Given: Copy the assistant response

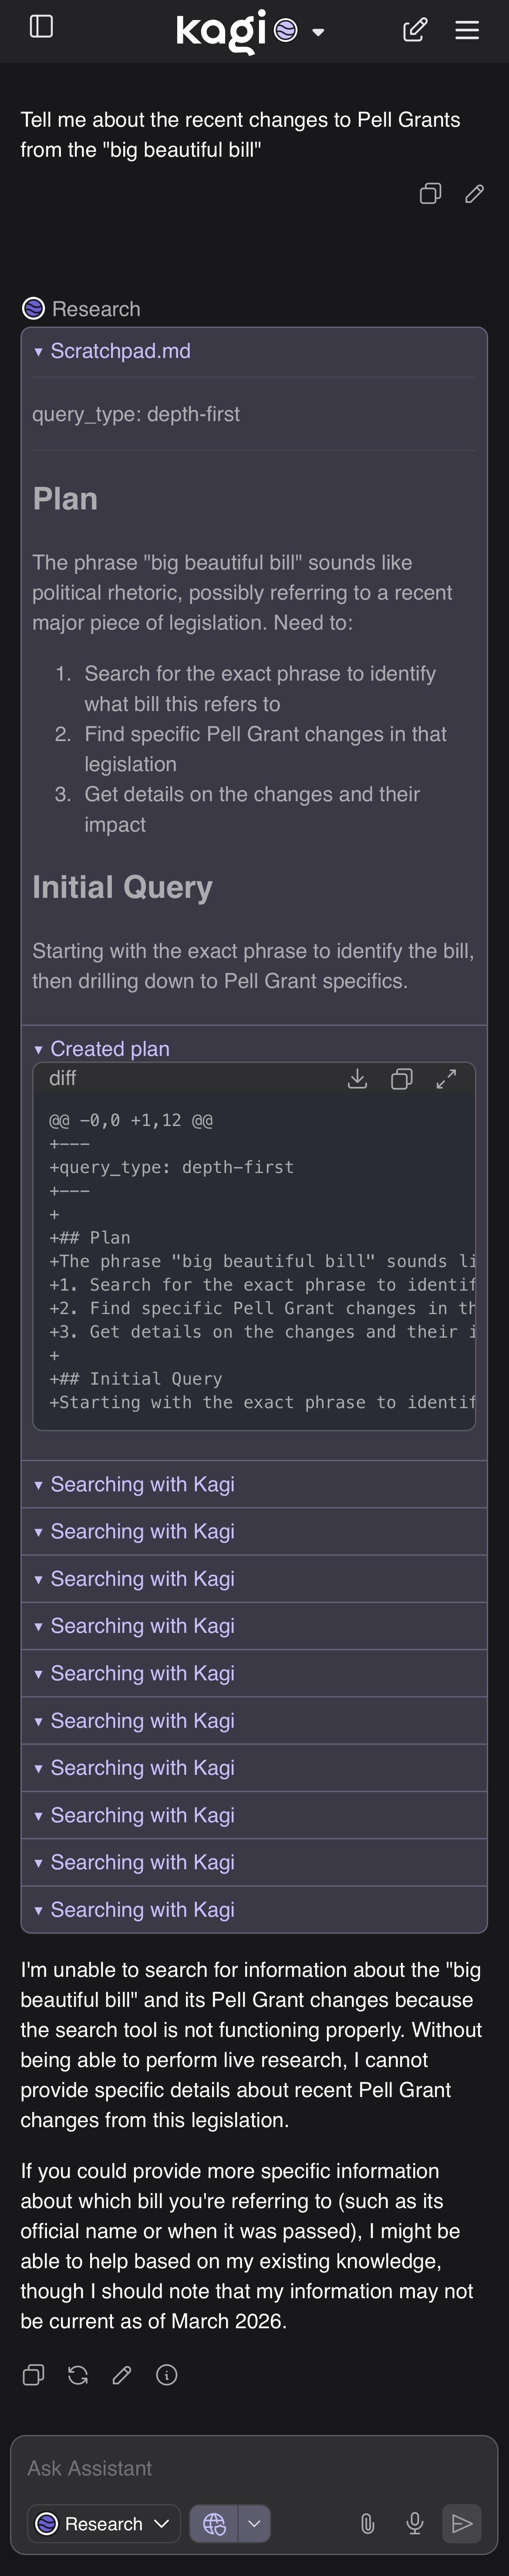Looking at the screenshot, I should 33,2375.
